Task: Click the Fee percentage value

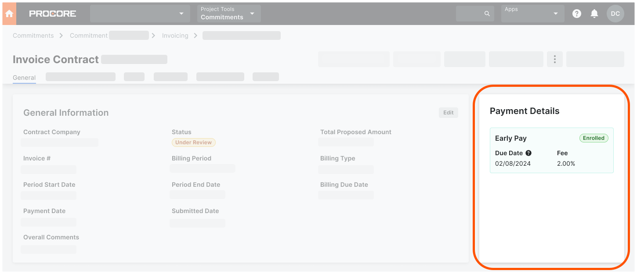Action: pos(566,163)
